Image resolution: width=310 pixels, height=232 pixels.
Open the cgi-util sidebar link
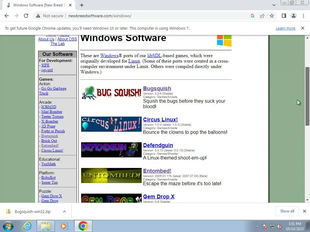point(47,70)
